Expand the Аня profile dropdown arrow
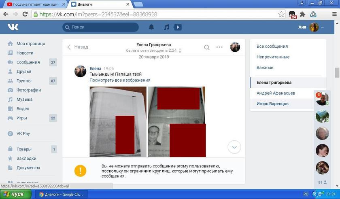 pyautogui.click(x=323, y=28)
